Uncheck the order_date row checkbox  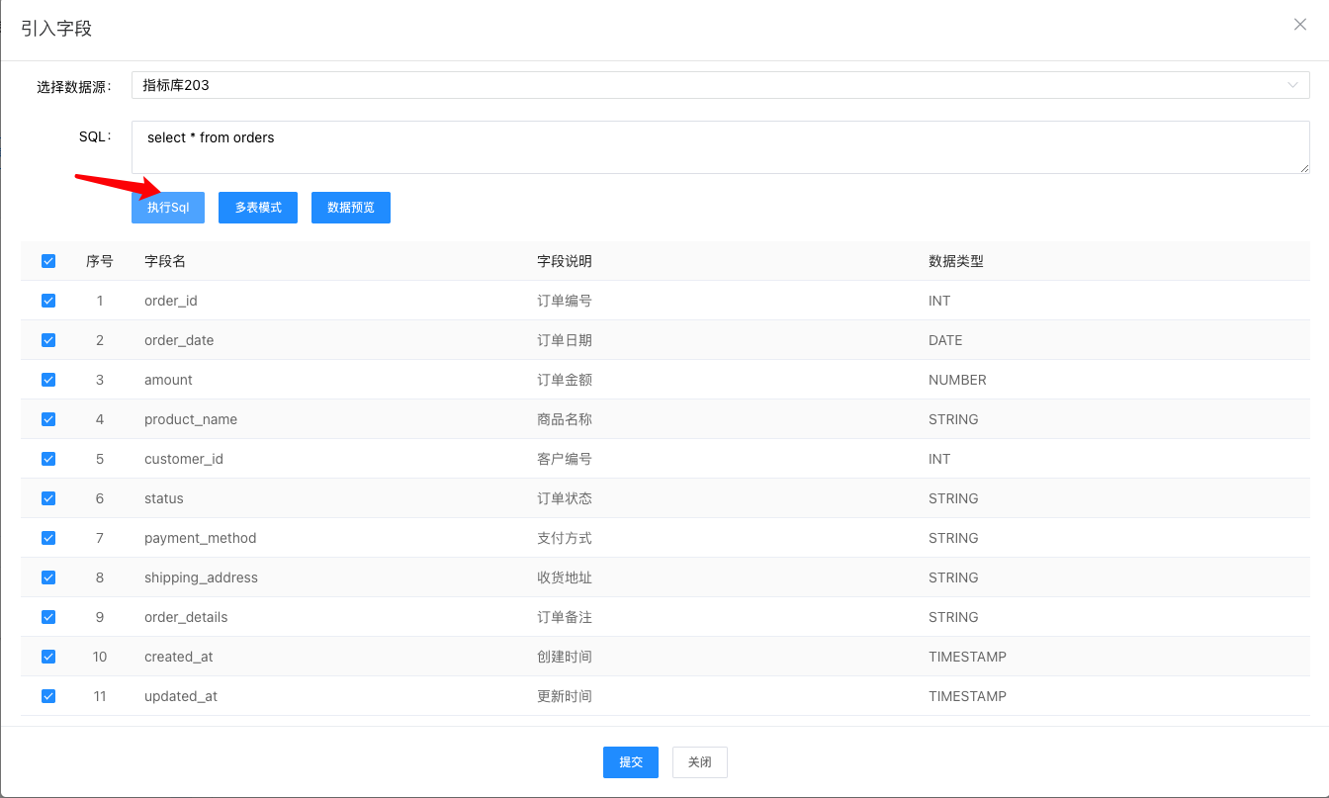[48, 340]
